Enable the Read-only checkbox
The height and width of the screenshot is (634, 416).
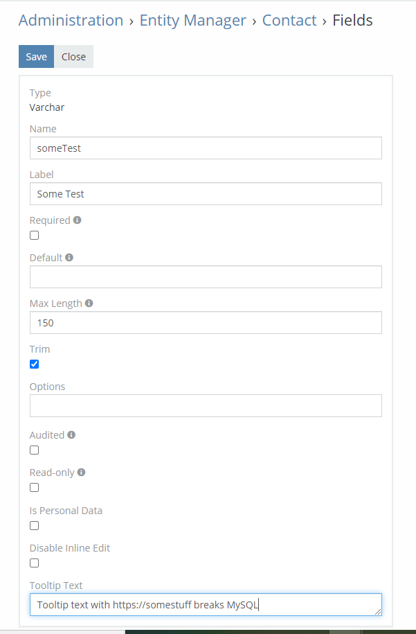click(x=35, y=488)
